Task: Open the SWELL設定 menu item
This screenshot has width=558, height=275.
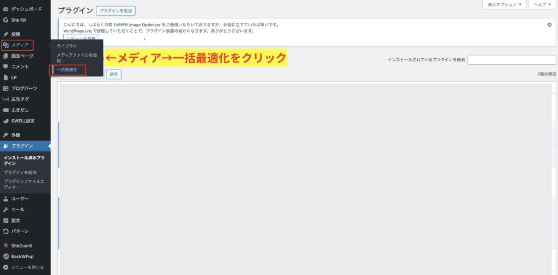Action: (x=23, y=121)
